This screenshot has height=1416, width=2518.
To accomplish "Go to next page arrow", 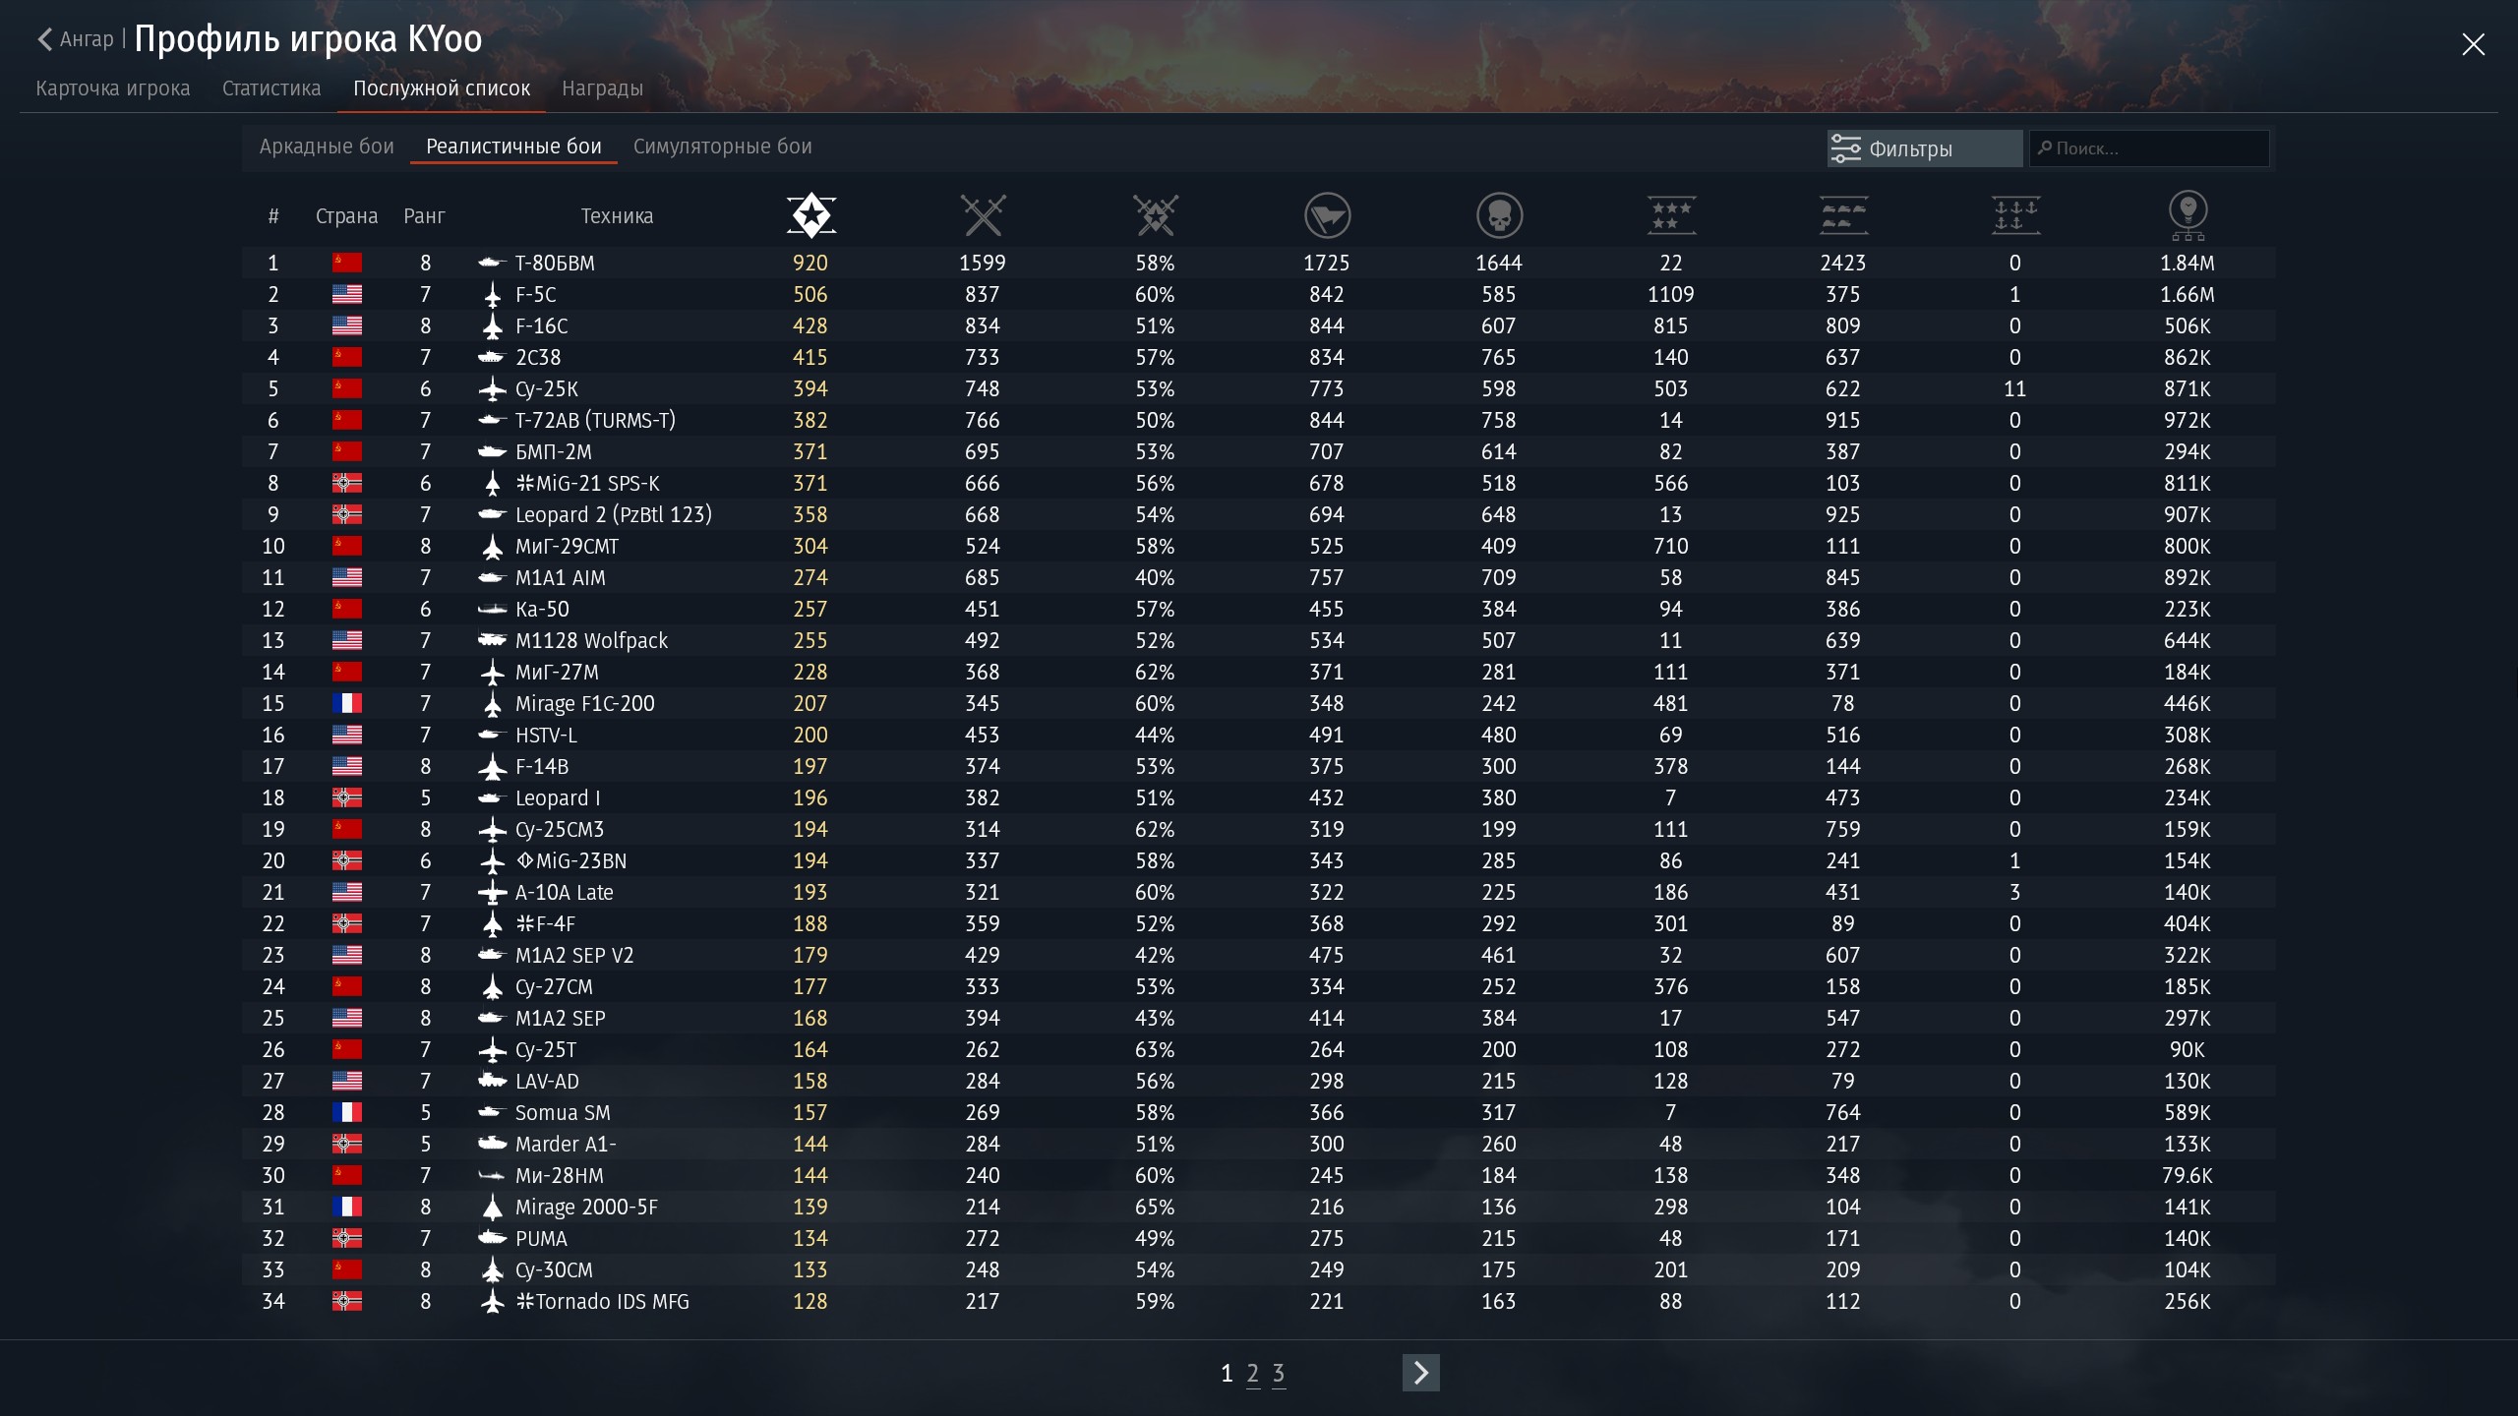I will coord(1420,1373).
